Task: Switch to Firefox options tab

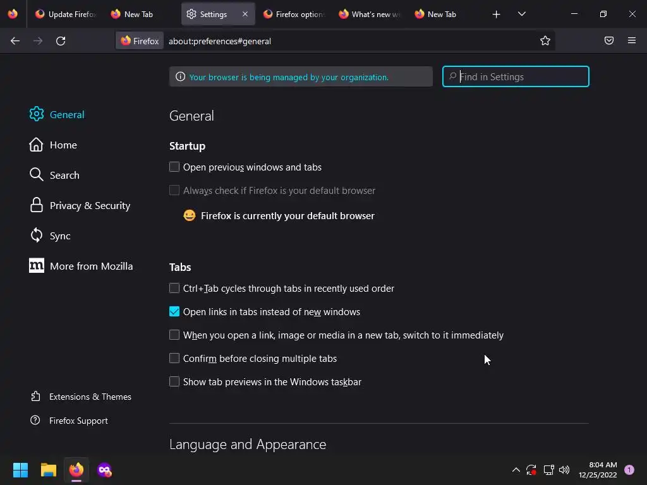Action: click(x=294, y=15)
